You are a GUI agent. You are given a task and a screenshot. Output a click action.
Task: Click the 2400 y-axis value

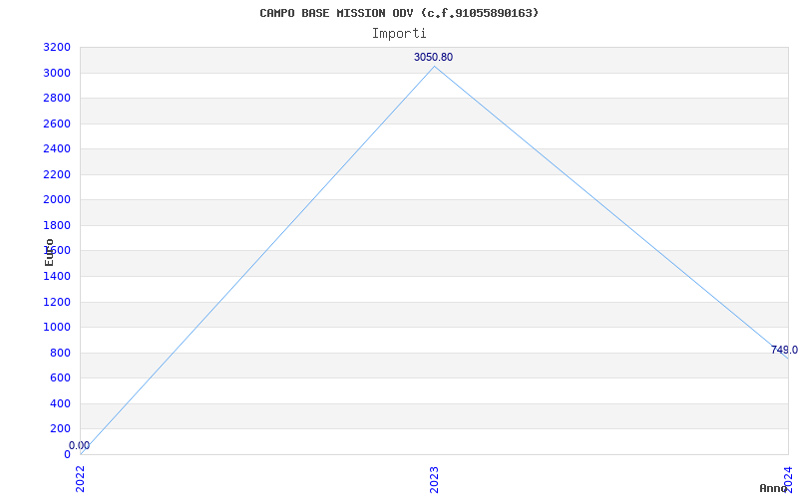[57, 148]
